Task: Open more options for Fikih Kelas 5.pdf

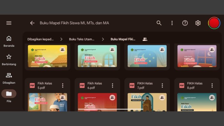Action: pos(63,86)
